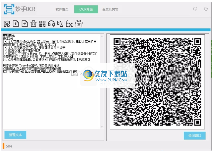This screenshot has width=212, height=151.
Task: Click the import file icon with down arrow
Action: tap(16, 24)
